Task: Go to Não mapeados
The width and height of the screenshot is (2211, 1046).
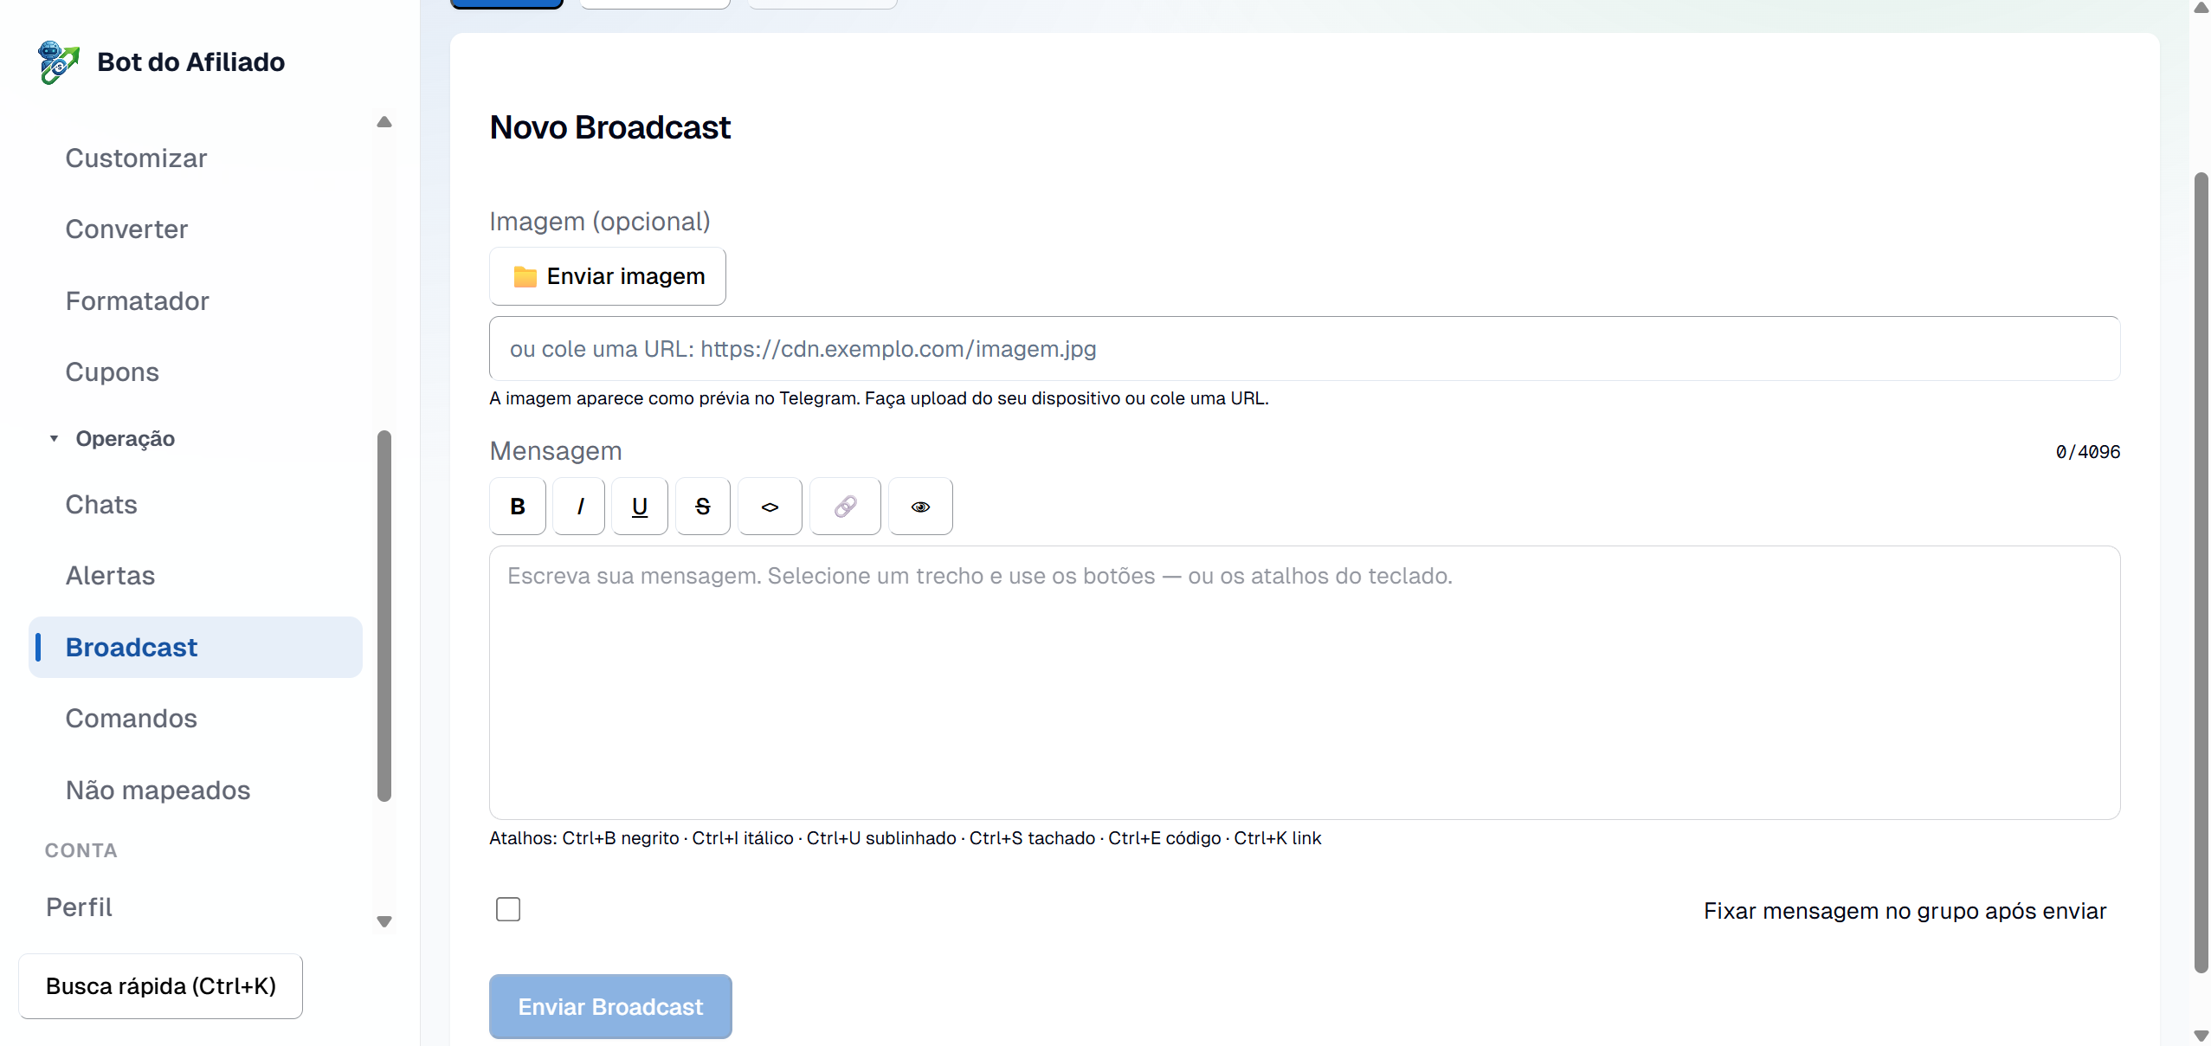Action: [x=158, y=791]
